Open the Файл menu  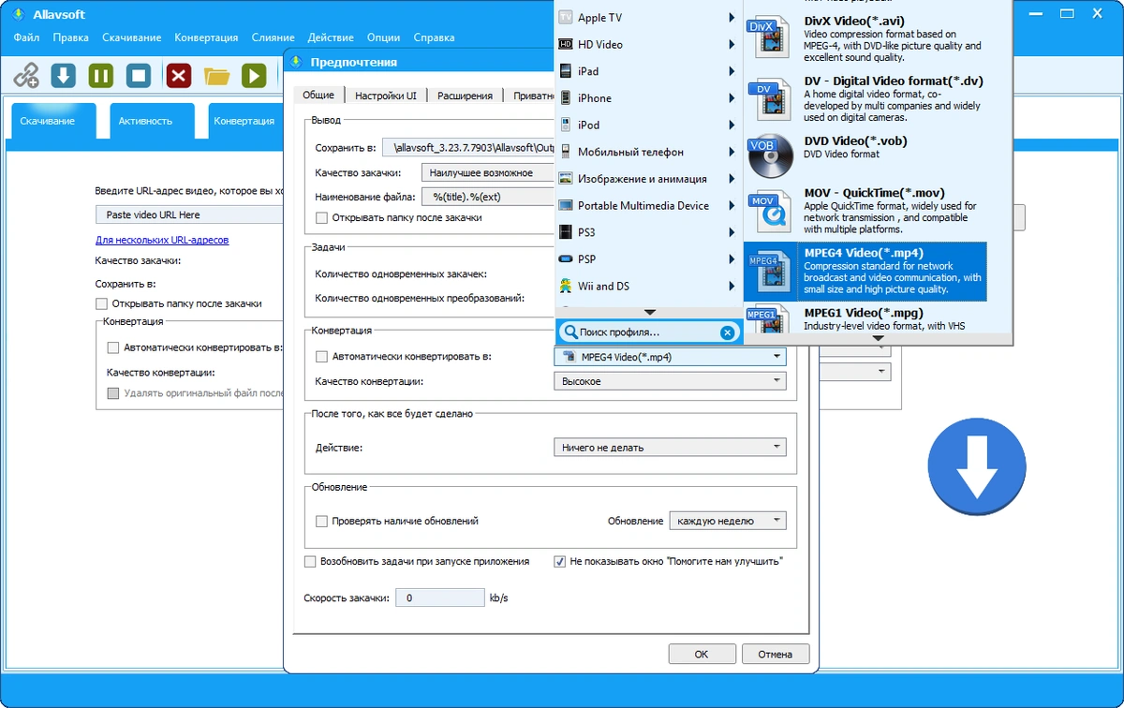point(26,37)
